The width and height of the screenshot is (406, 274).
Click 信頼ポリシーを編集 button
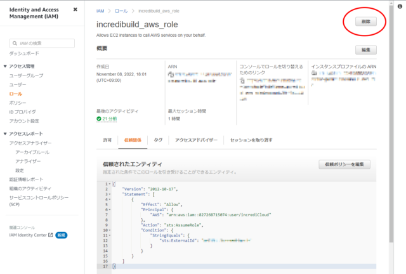(x=344, y=164)
